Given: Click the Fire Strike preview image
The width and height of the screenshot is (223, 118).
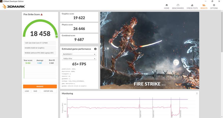Looking at the screenshot, I should (150, 50).
